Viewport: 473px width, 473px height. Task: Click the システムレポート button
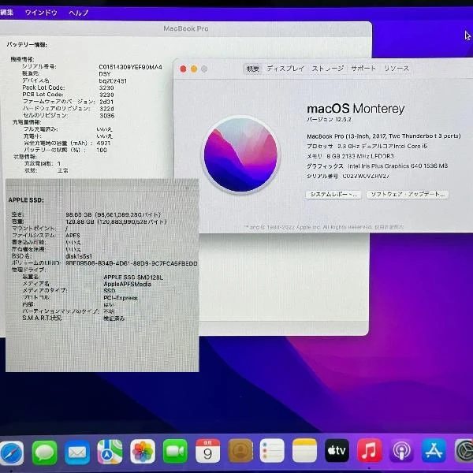point(333,194)
